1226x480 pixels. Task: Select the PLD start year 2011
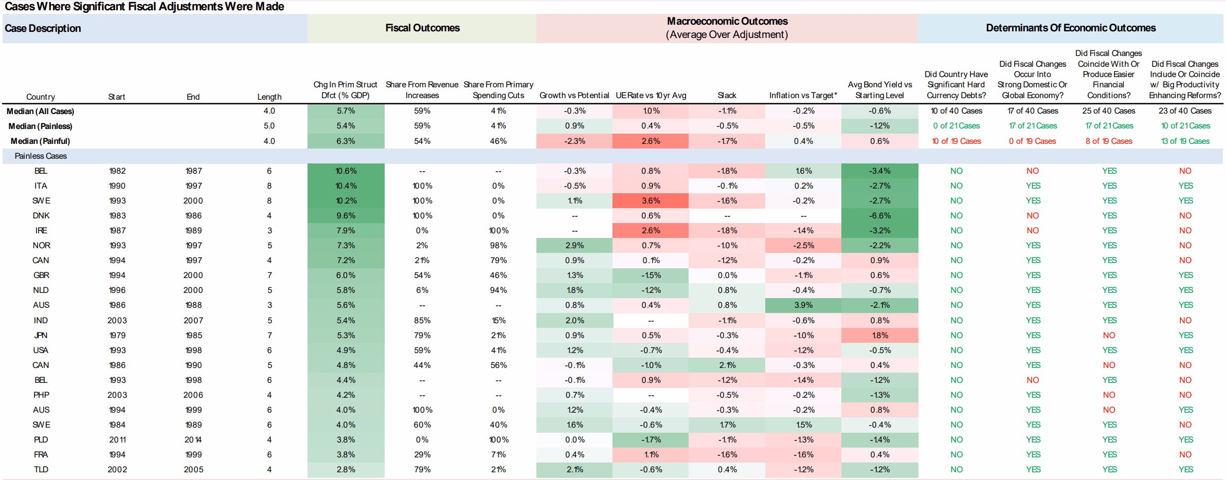click(x=117, y=439)
